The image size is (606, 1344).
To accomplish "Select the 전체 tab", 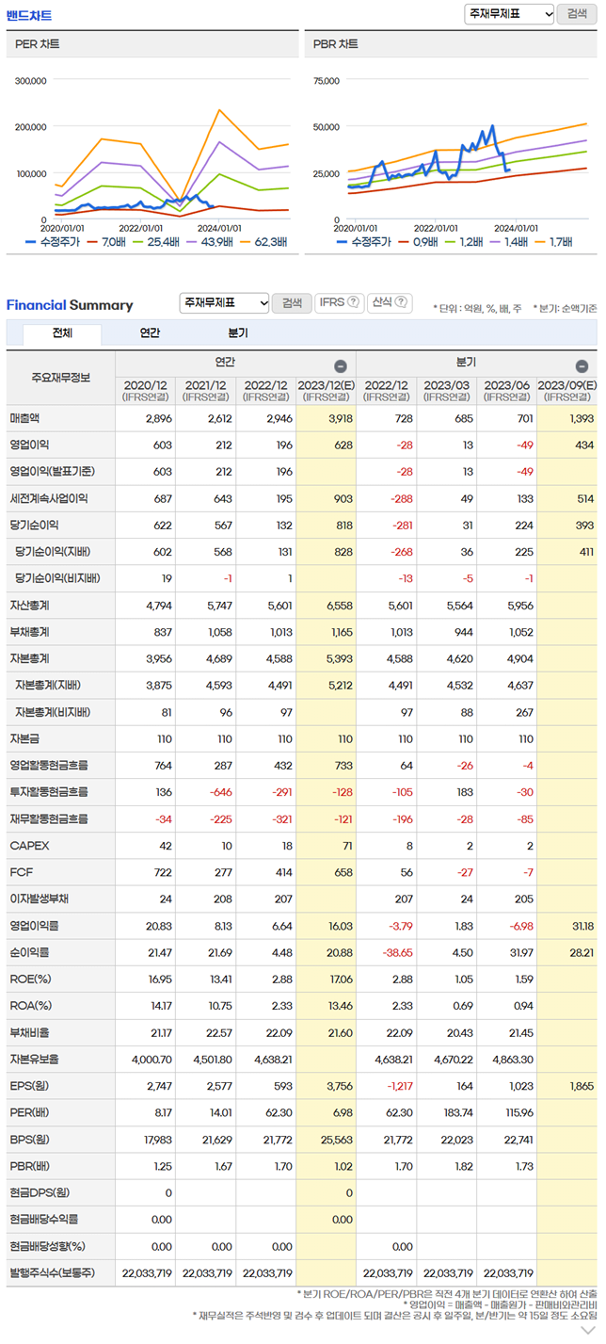I will tap(62, 333).
